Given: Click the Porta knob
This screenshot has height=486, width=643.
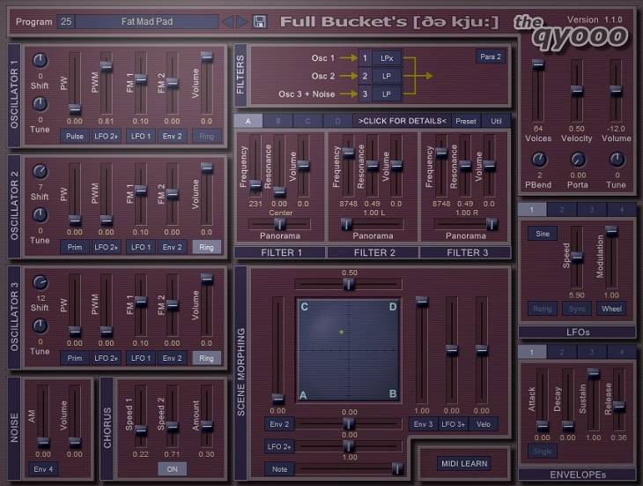Looking at the screenshot, I should point(578,160).
